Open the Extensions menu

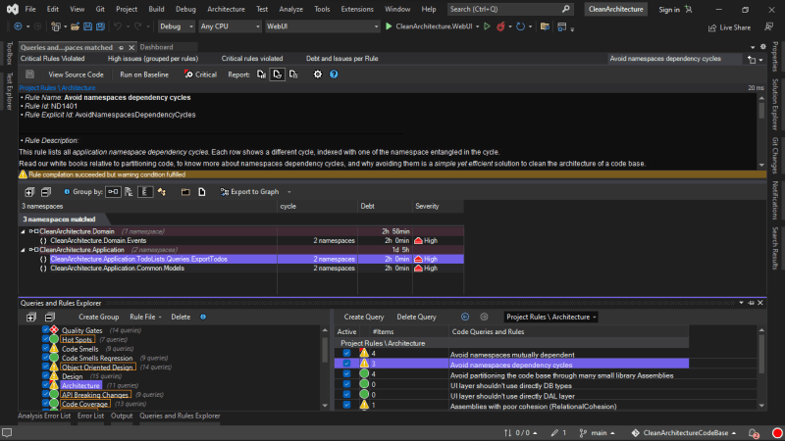point(356,9)
